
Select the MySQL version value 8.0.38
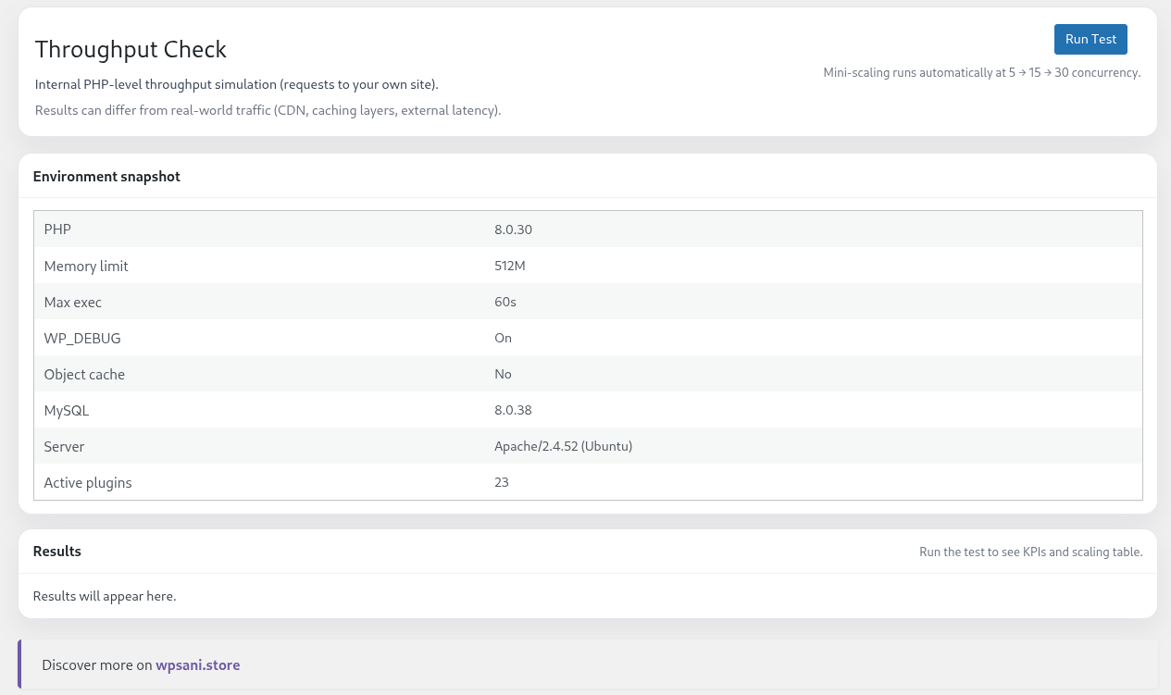point(513,410)
